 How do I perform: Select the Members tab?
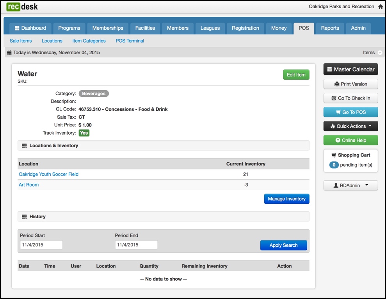178,28
